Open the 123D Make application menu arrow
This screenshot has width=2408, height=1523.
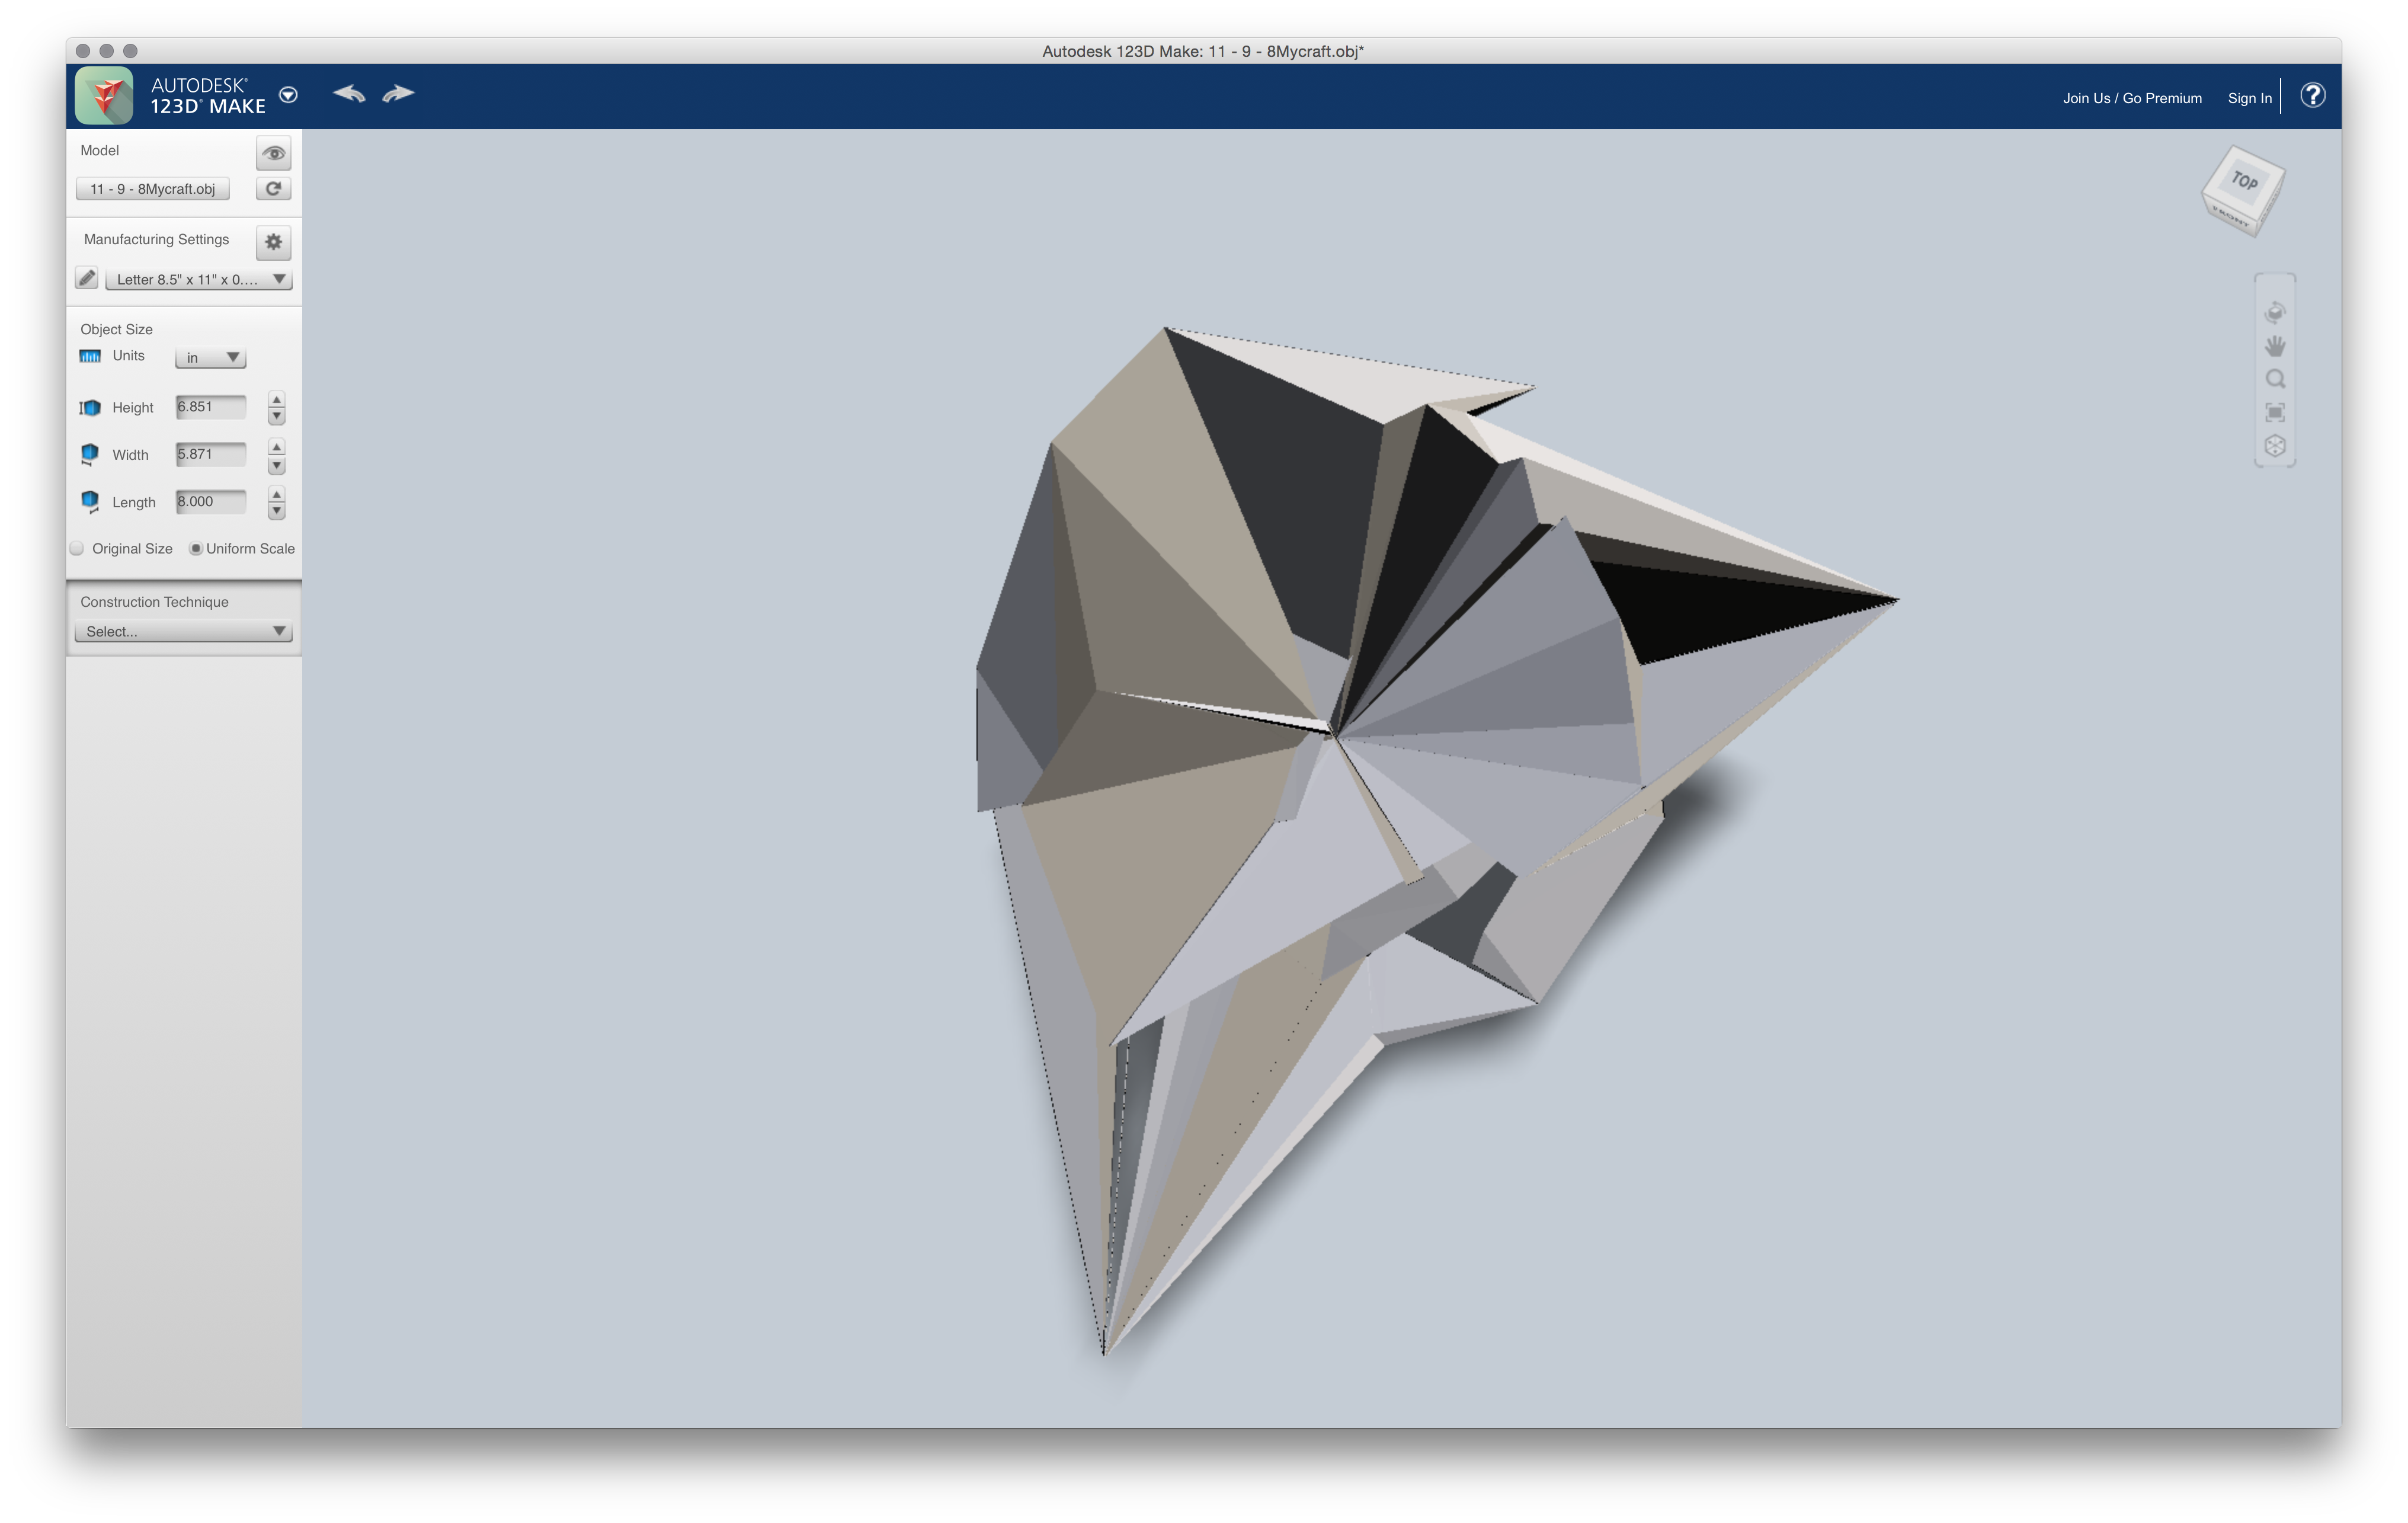point(288,95)
